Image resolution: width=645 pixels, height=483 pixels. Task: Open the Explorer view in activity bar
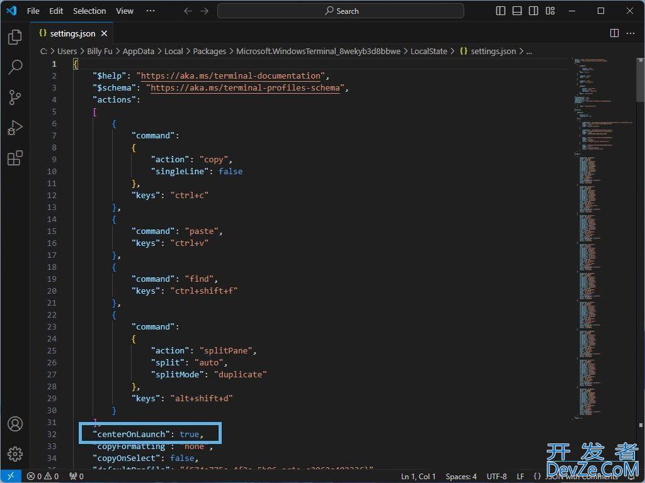(x=15, y=37)
